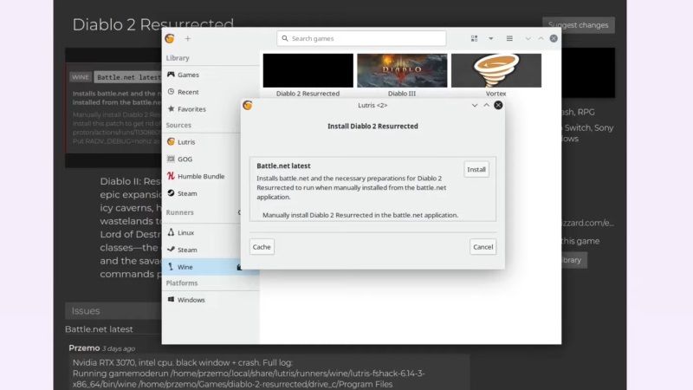This screenshot has height=390, width=693.
Task: Click 'Battle.net latest' under Issues
Action: coord(99,329)
